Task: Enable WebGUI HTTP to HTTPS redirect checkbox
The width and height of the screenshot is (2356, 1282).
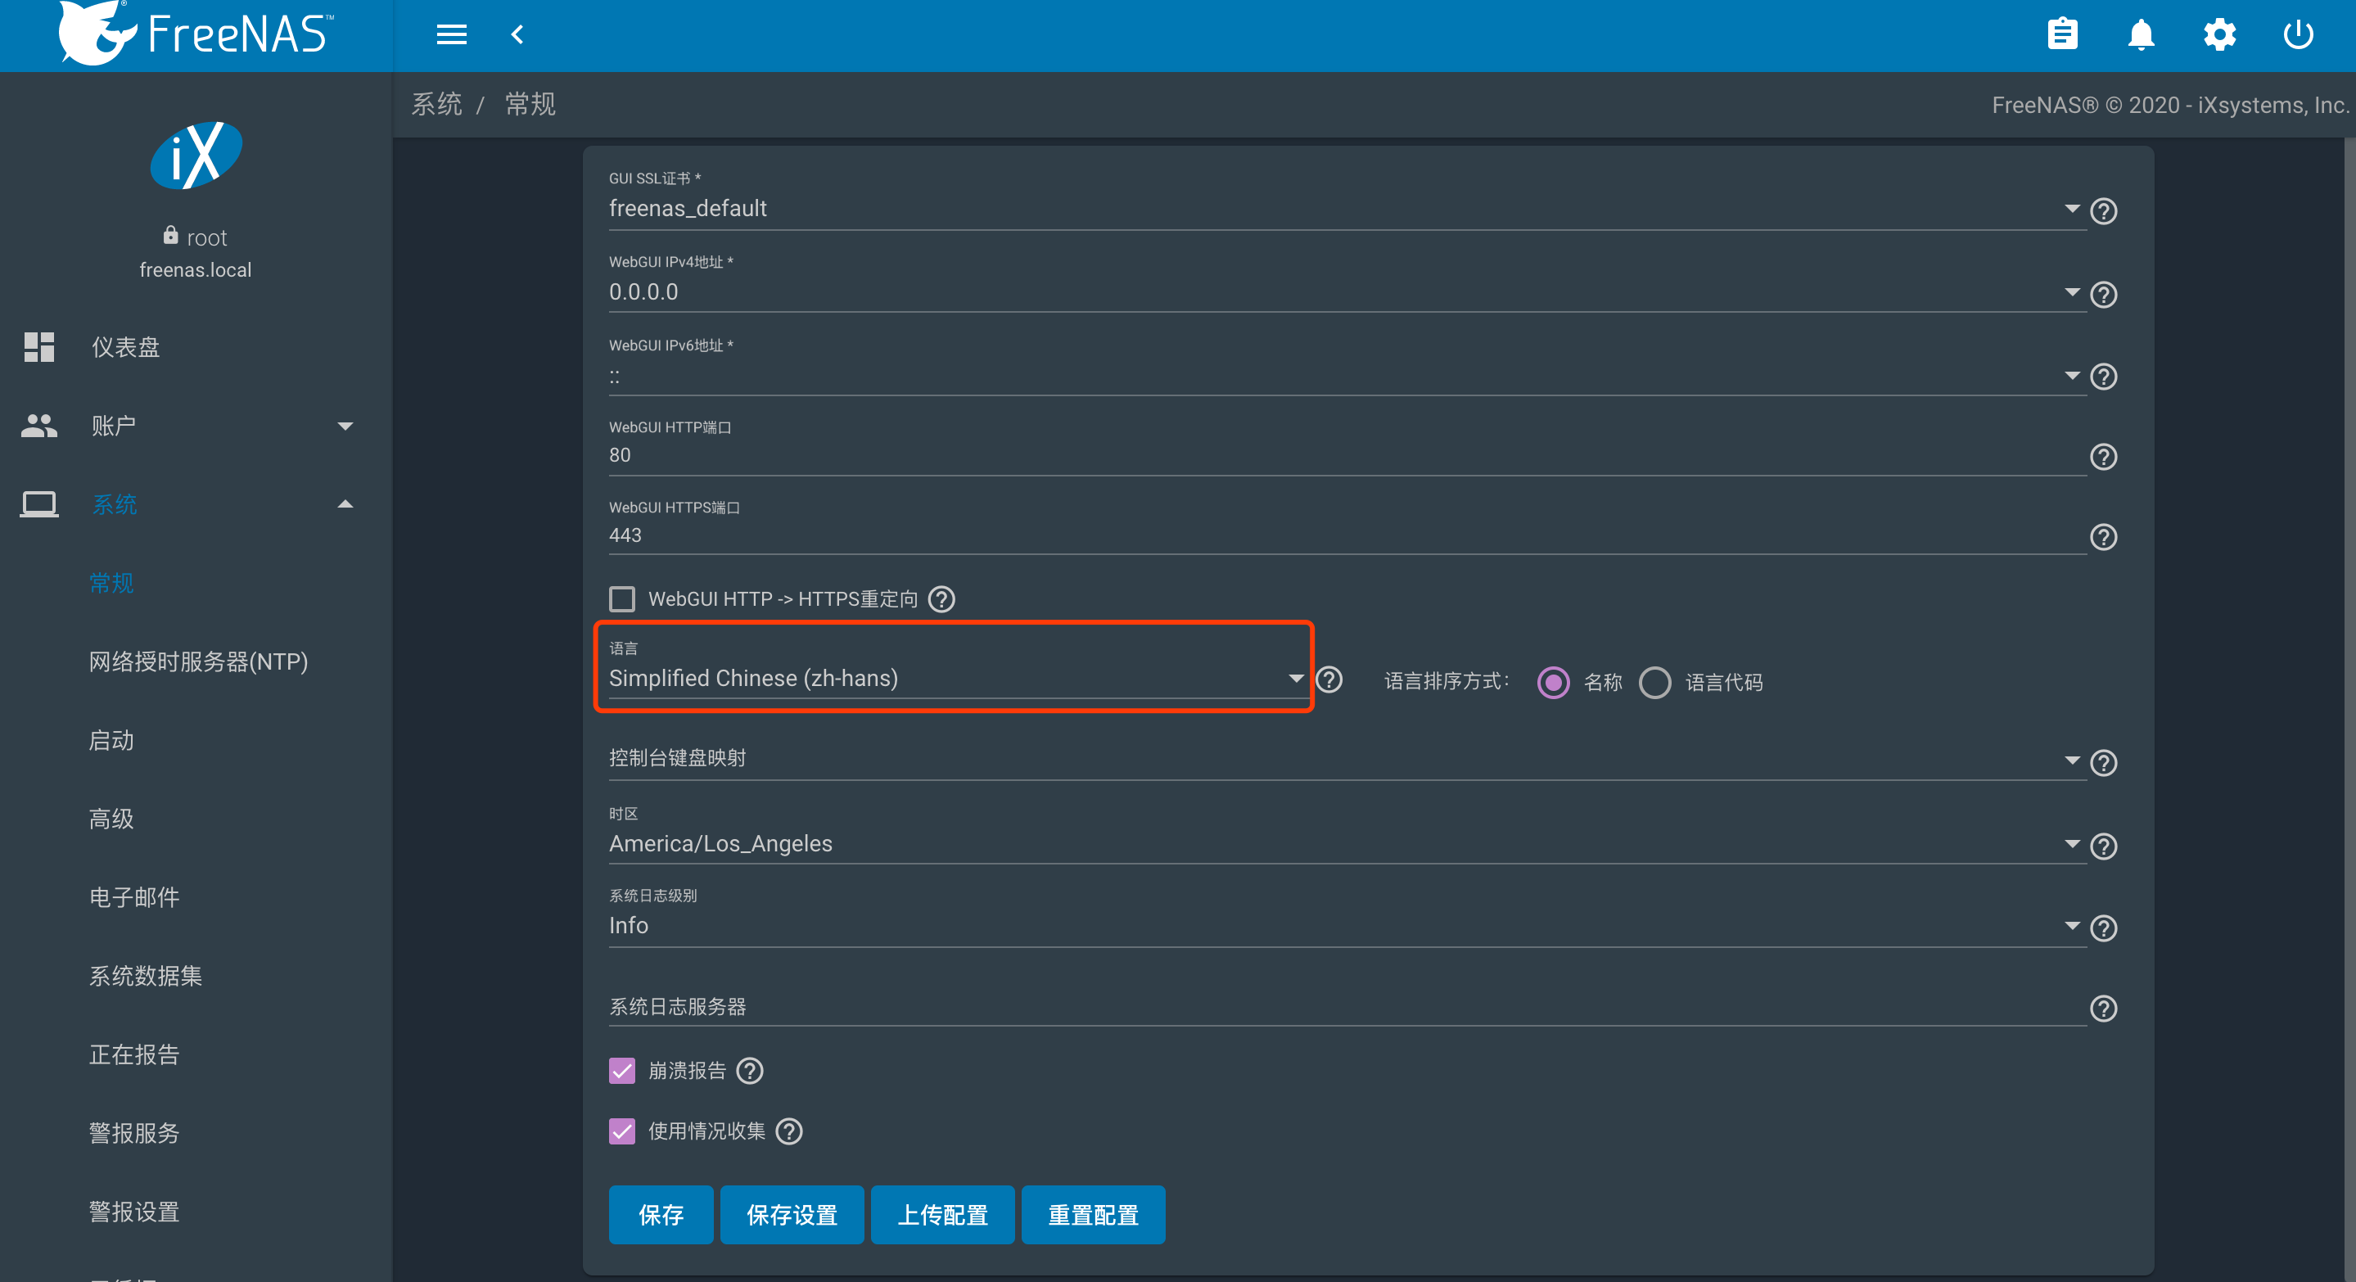Action: point(622,599)
